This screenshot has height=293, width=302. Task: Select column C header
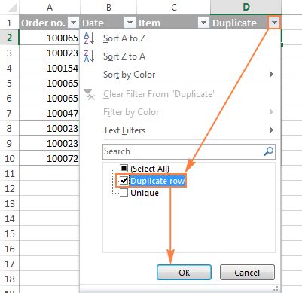pyautogui.click(x=174, y=8)
